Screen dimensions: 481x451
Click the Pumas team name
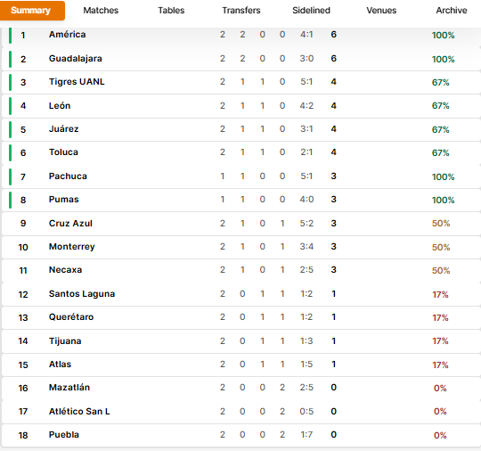tap(64, 200)
